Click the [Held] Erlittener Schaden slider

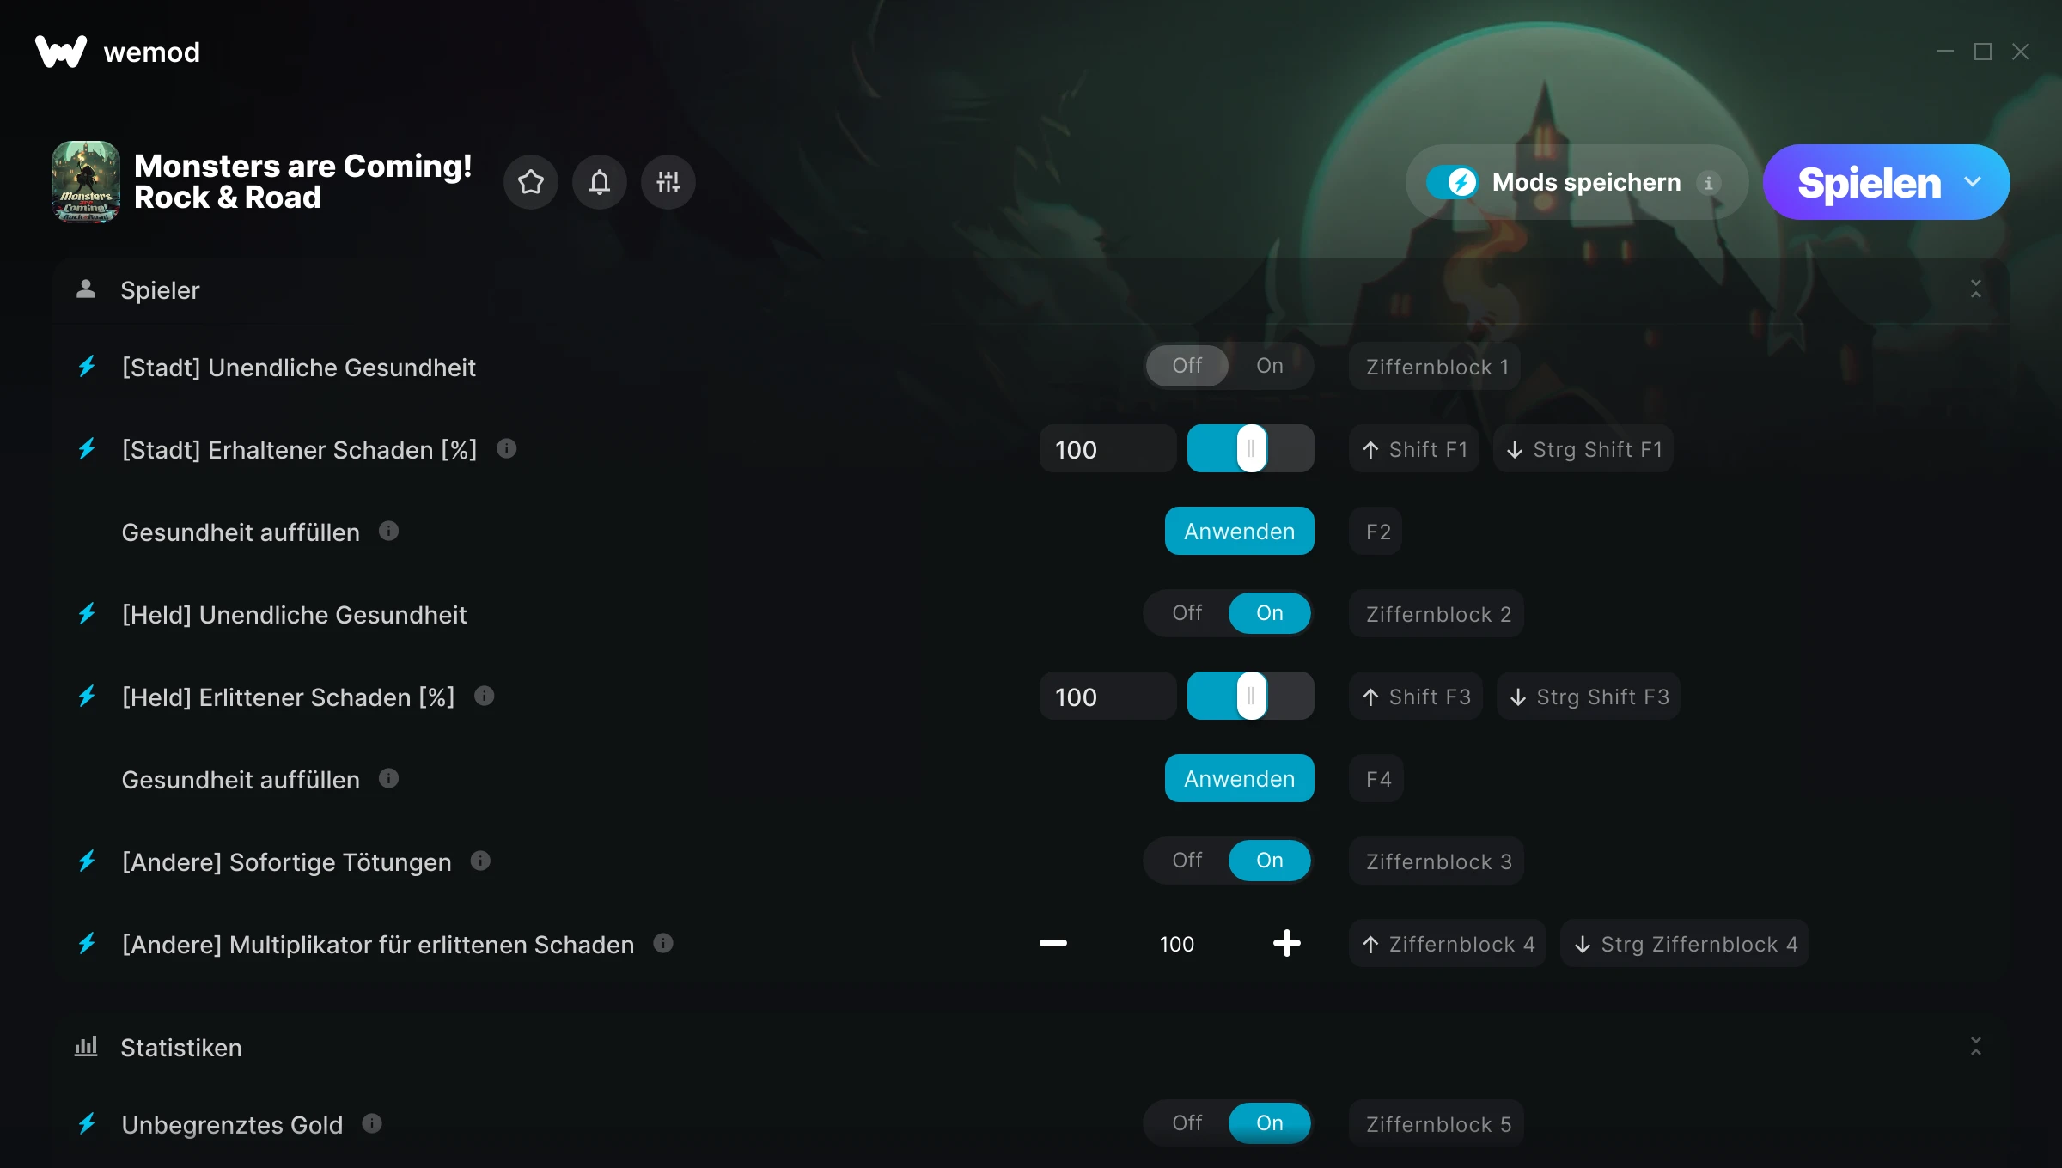(1251, 696)
